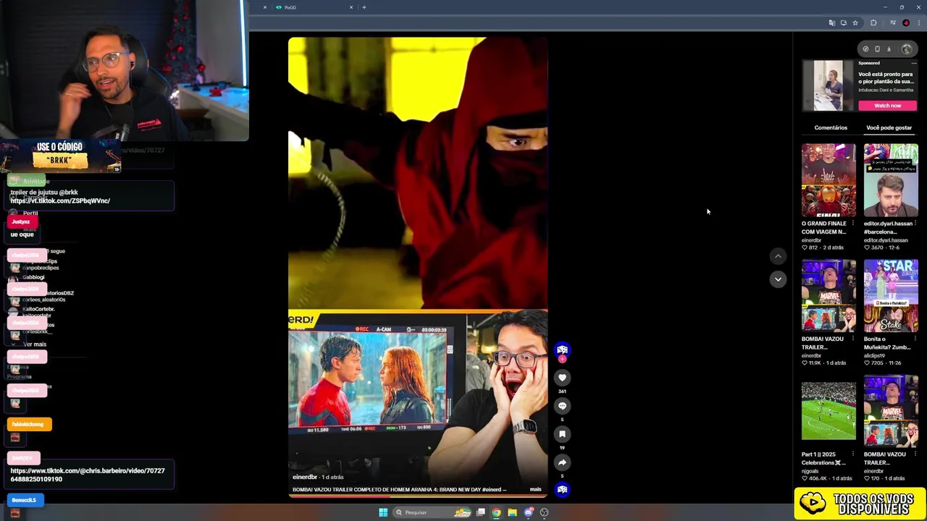Image resolution: width=927 pixels, height=521 pixels.
Task: Open the coin icon in TikTok top pill
Action: 865,49
